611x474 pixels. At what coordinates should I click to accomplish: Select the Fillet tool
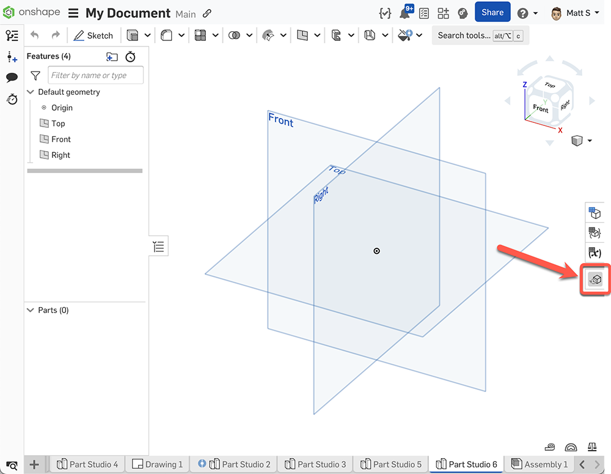(x=166, y=35)
